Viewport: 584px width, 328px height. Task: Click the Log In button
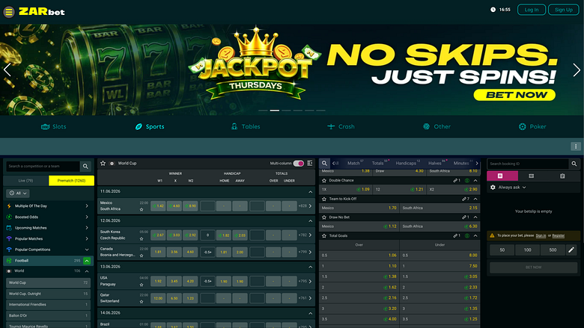click(532, 10)
